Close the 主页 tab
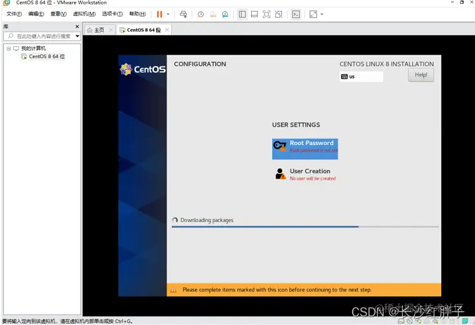475x325 pixels. [111, 30]
